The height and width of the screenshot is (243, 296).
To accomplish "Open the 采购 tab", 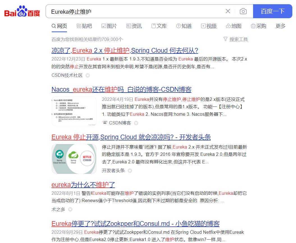I will pos(258,26).
